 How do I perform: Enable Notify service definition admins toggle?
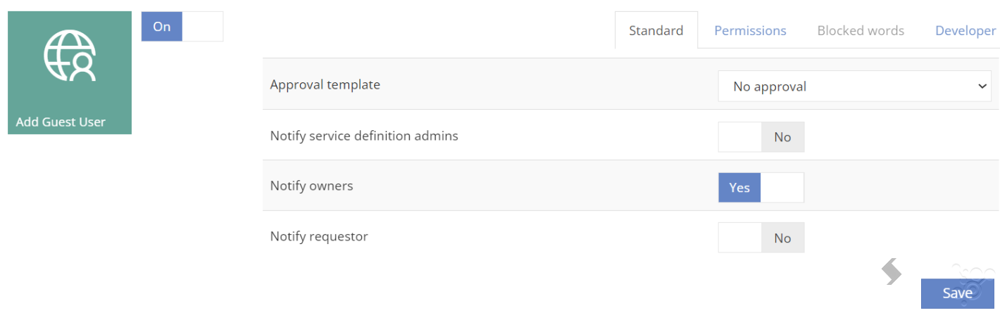click(x=761, y=137)
